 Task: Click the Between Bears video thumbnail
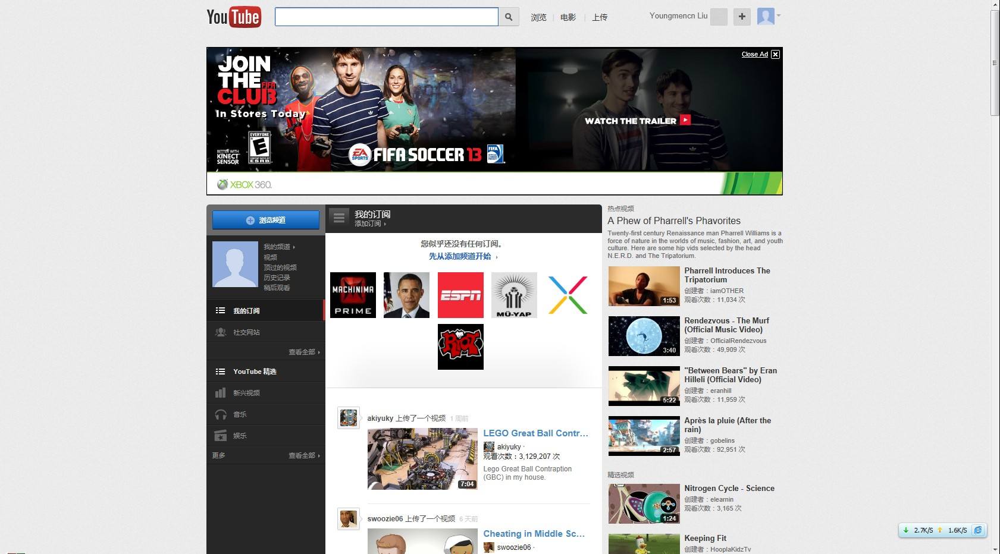644,386
